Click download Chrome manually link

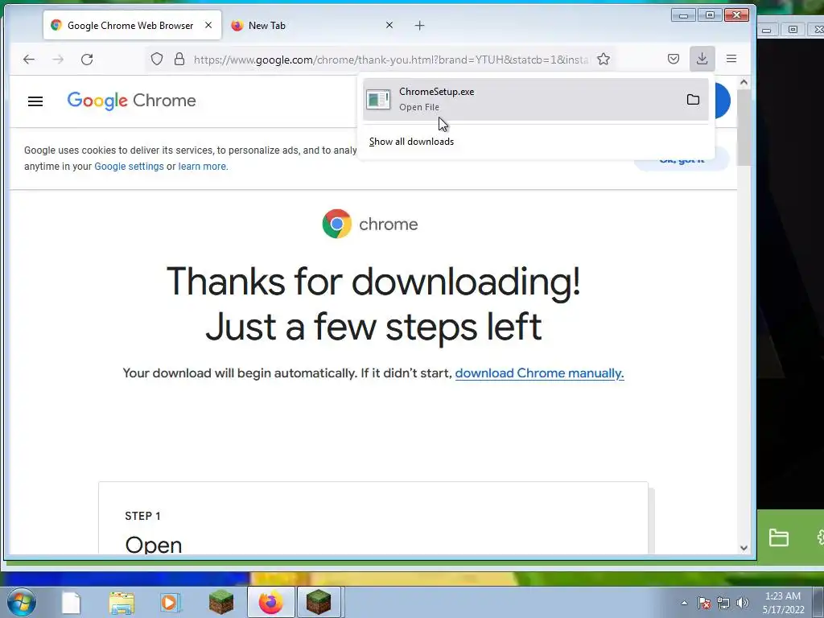click(539, 373)
